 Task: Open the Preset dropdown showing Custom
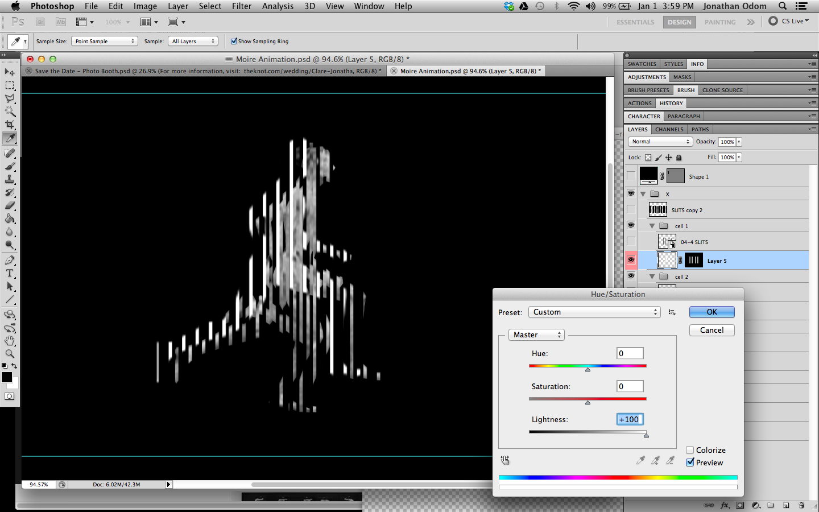point(594,312)
